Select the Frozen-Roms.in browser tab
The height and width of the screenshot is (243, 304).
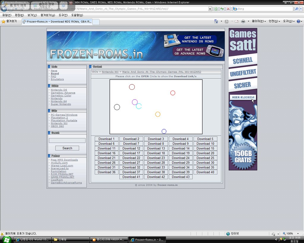[57, 22]
